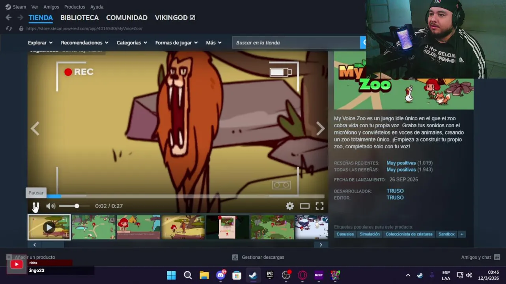Screen dimensions: 506x284
Task: Open Microsoft Store from the taskbar
Action: (x=237, y=275)
